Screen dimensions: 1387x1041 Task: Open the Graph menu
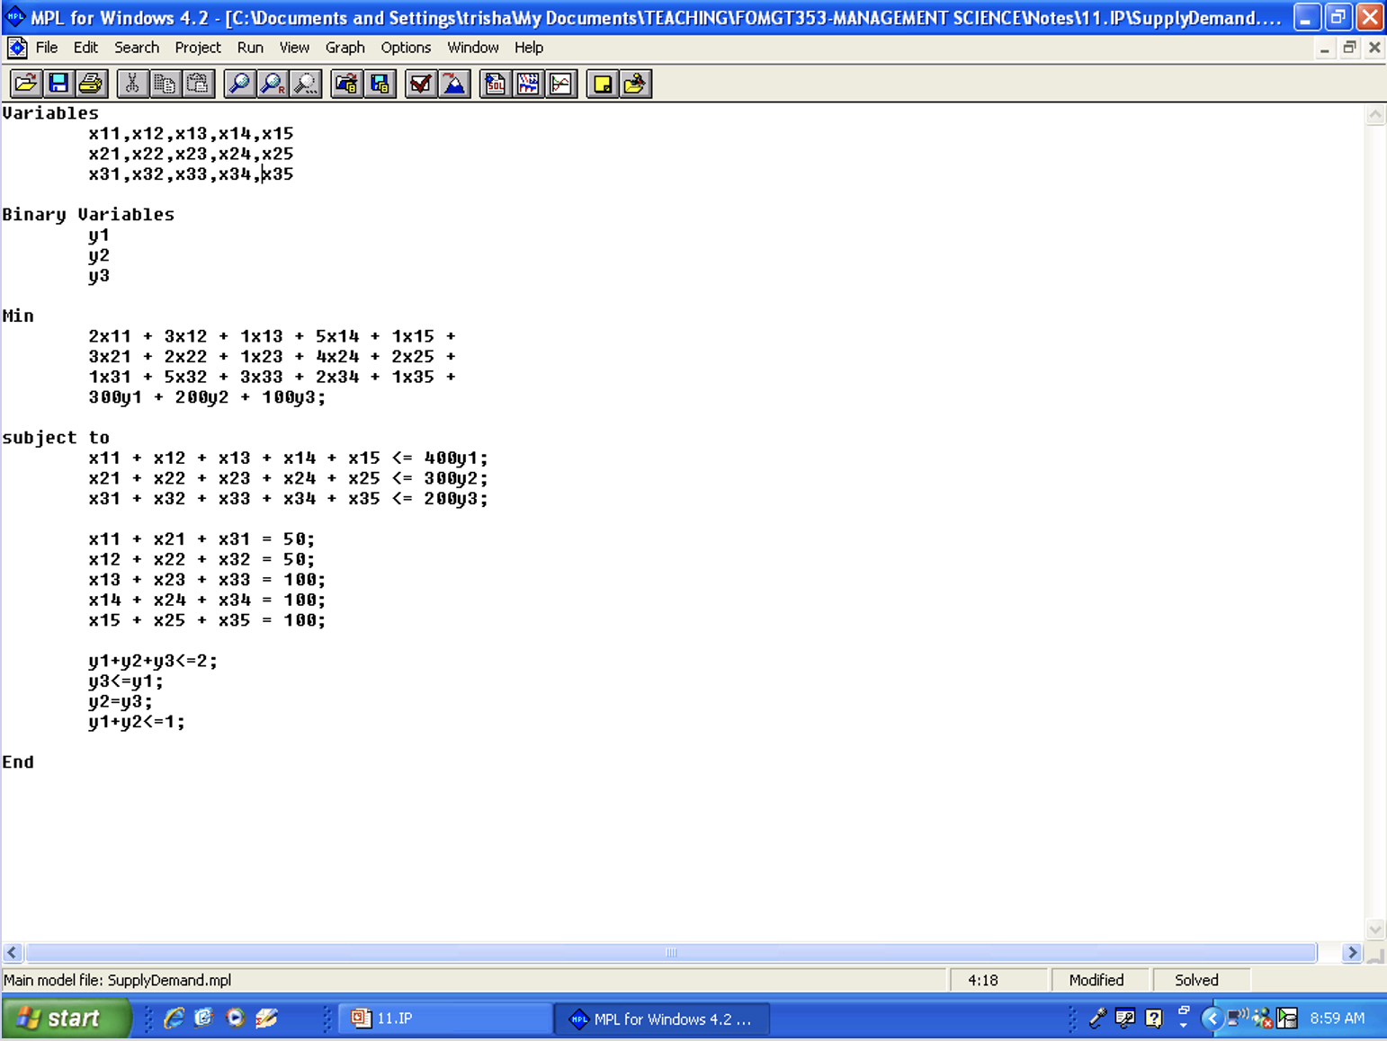(345, 48)
